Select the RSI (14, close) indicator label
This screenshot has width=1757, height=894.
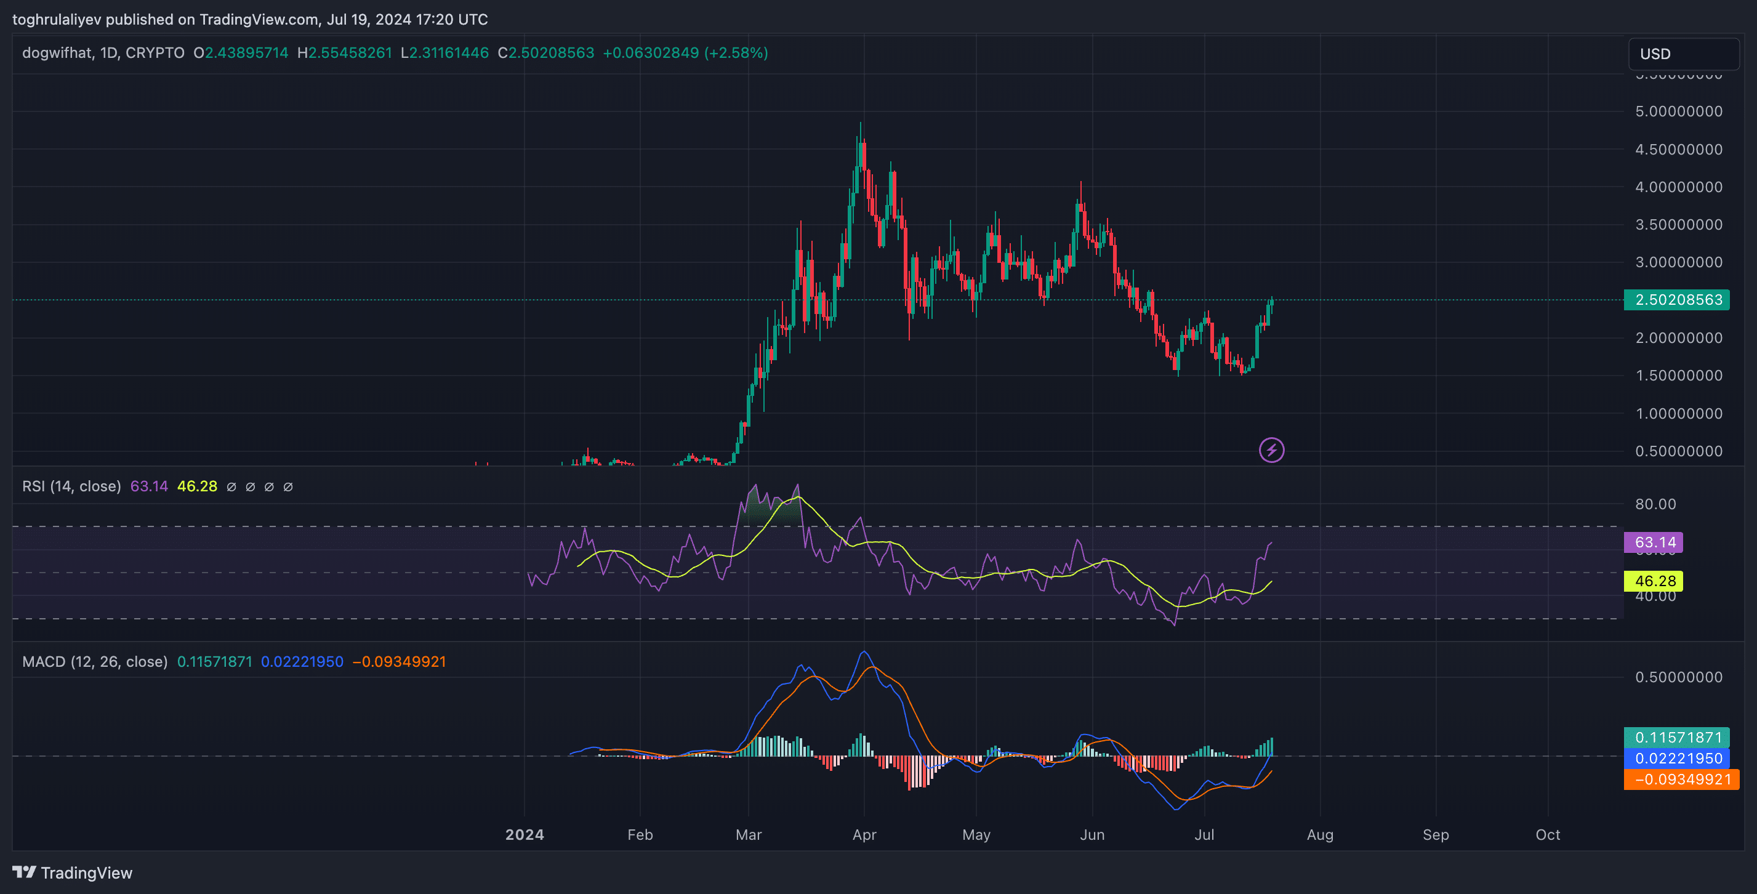tap(71, 486)
